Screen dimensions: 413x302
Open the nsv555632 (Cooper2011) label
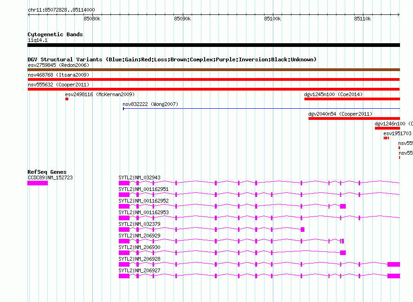[x=58, y=85]
